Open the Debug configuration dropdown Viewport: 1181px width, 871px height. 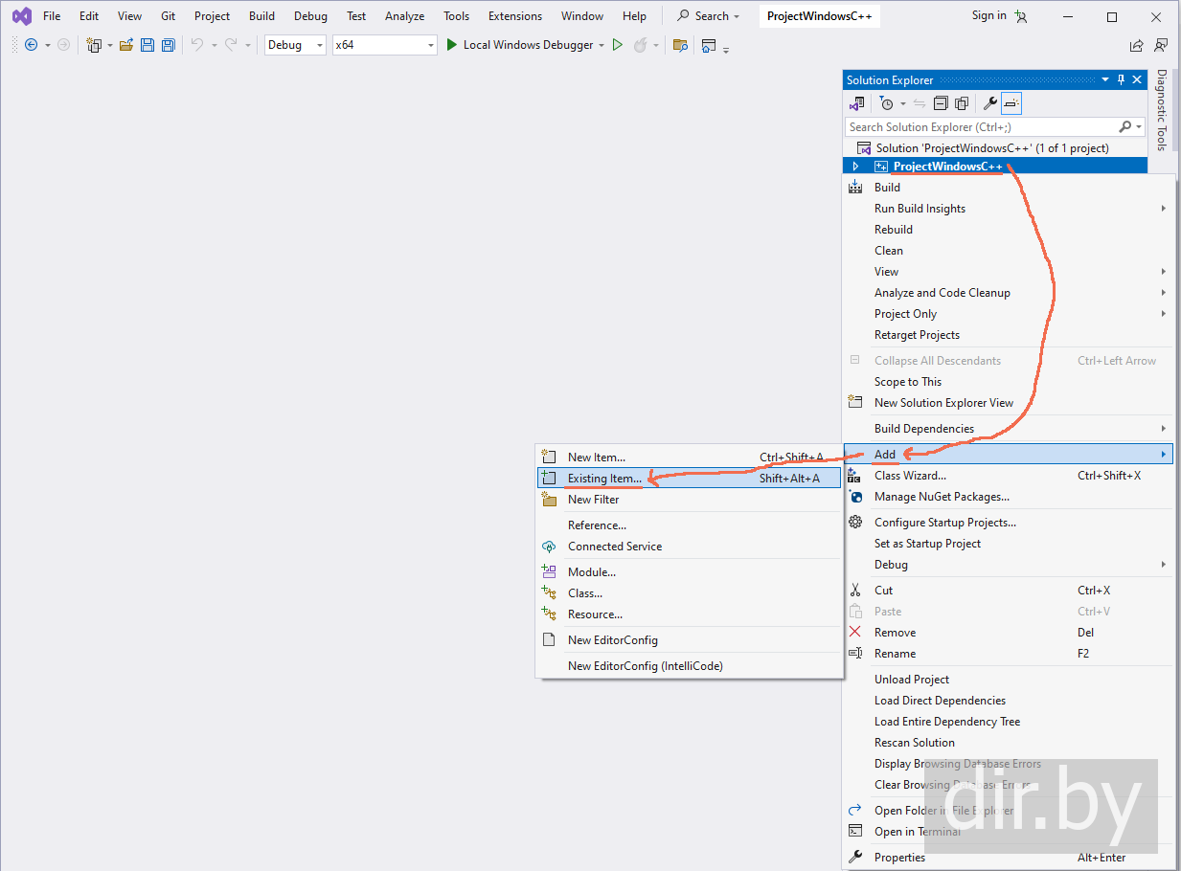tap(295, 45)
